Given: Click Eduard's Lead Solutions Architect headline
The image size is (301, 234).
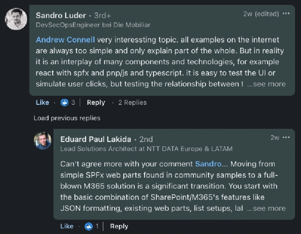Looking at the screenshot, I should (x=146, y=149).
